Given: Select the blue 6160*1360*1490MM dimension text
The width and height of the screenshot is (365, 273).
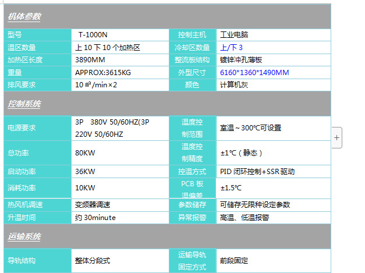Looking at the screenshot, I should coord(254,72).
